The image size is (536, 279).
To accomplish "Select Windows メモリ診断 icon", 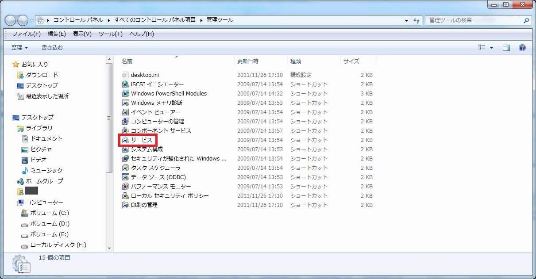I will click(125, 103).
